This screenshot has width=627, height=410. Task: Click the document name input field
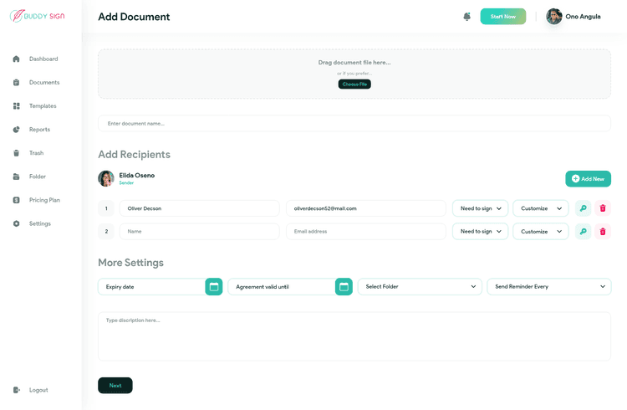[x=354, y=124]
